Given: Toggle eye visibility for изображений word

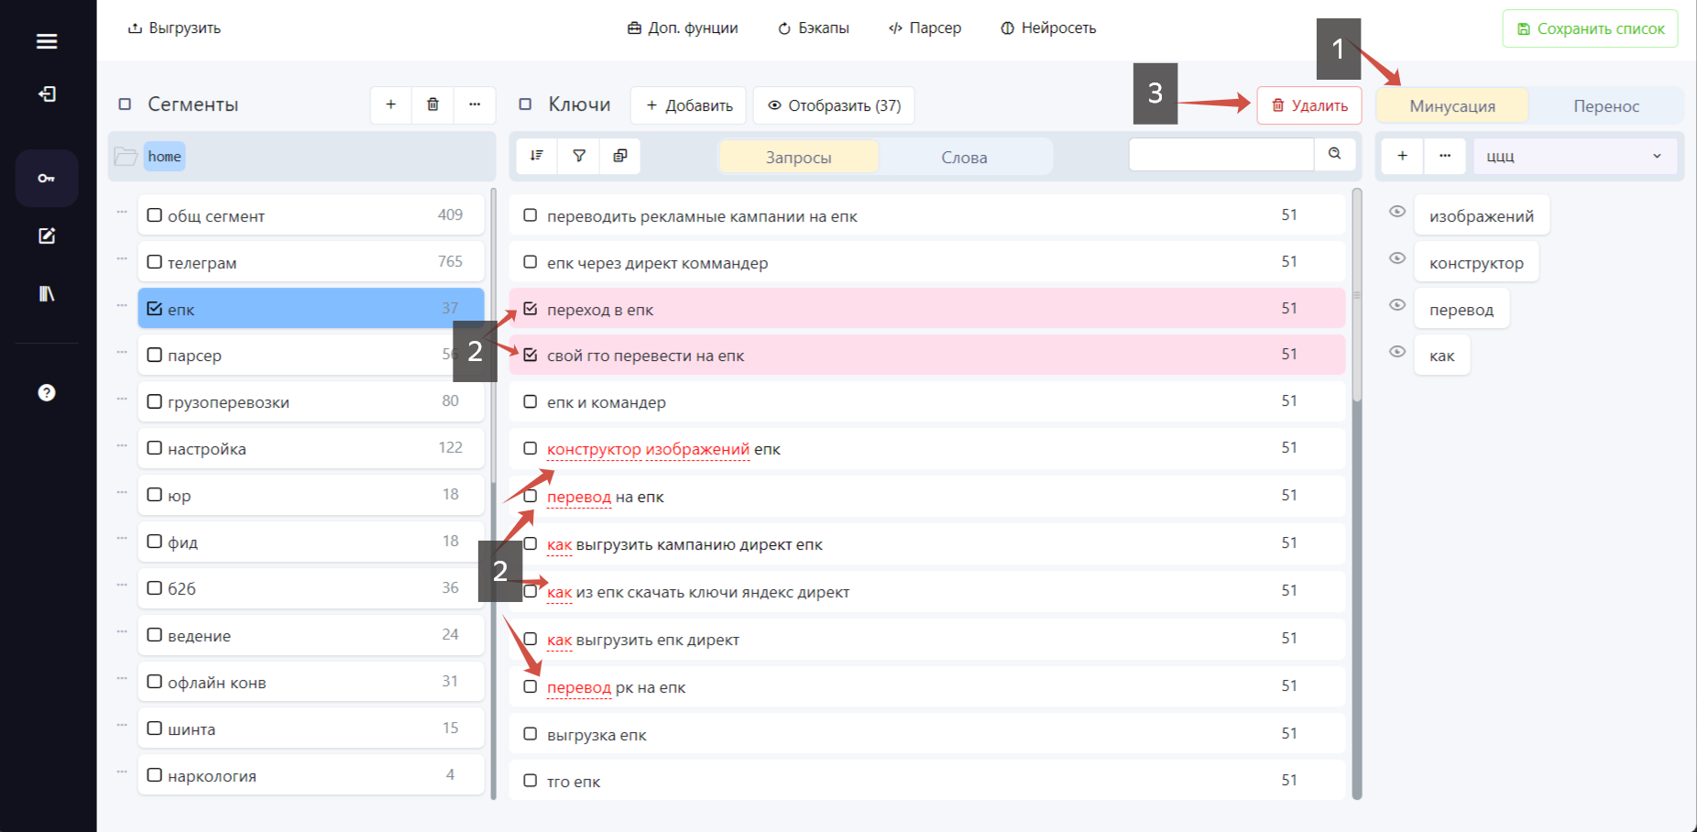Looking at the screenshot, I should (x=1397, y=212).
